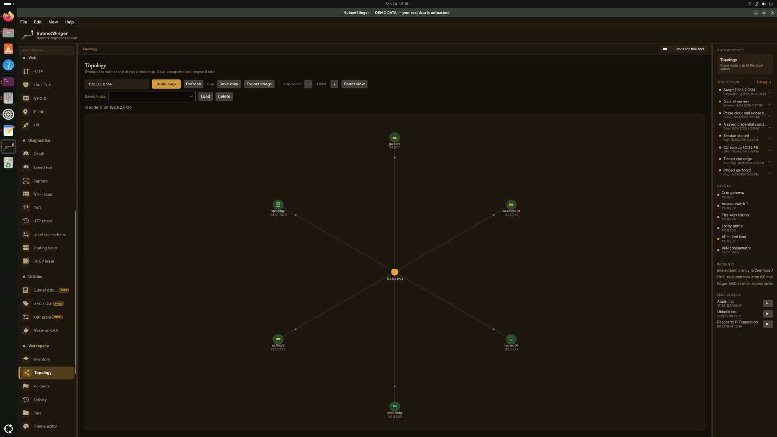
Task: Open the IP info tool
Action: pos(47,112)
